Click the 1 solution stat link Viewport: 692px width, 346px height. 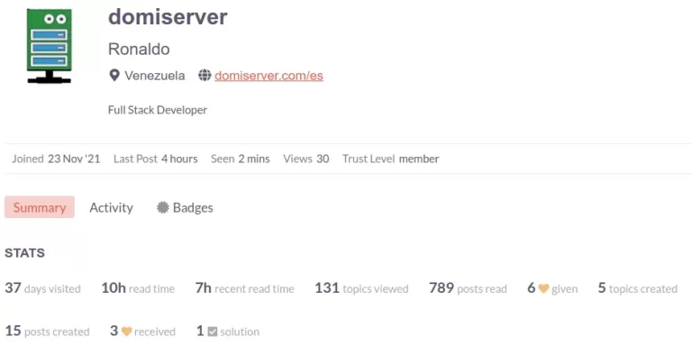coord(228,331)
